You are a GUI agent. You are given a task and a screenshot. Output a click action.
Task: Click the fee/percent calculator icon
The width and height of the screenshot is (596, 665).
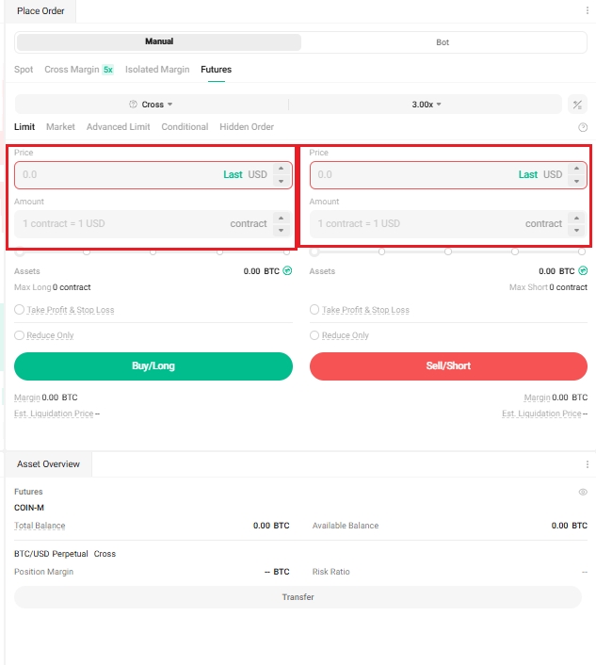coord(577,105)
